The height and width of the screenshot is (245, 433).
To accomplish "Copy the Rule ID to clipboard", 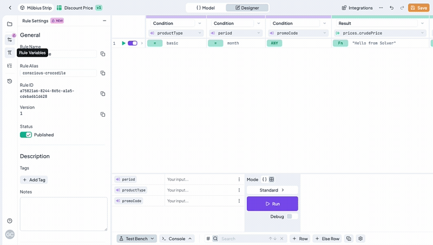I will coord(103,94).
